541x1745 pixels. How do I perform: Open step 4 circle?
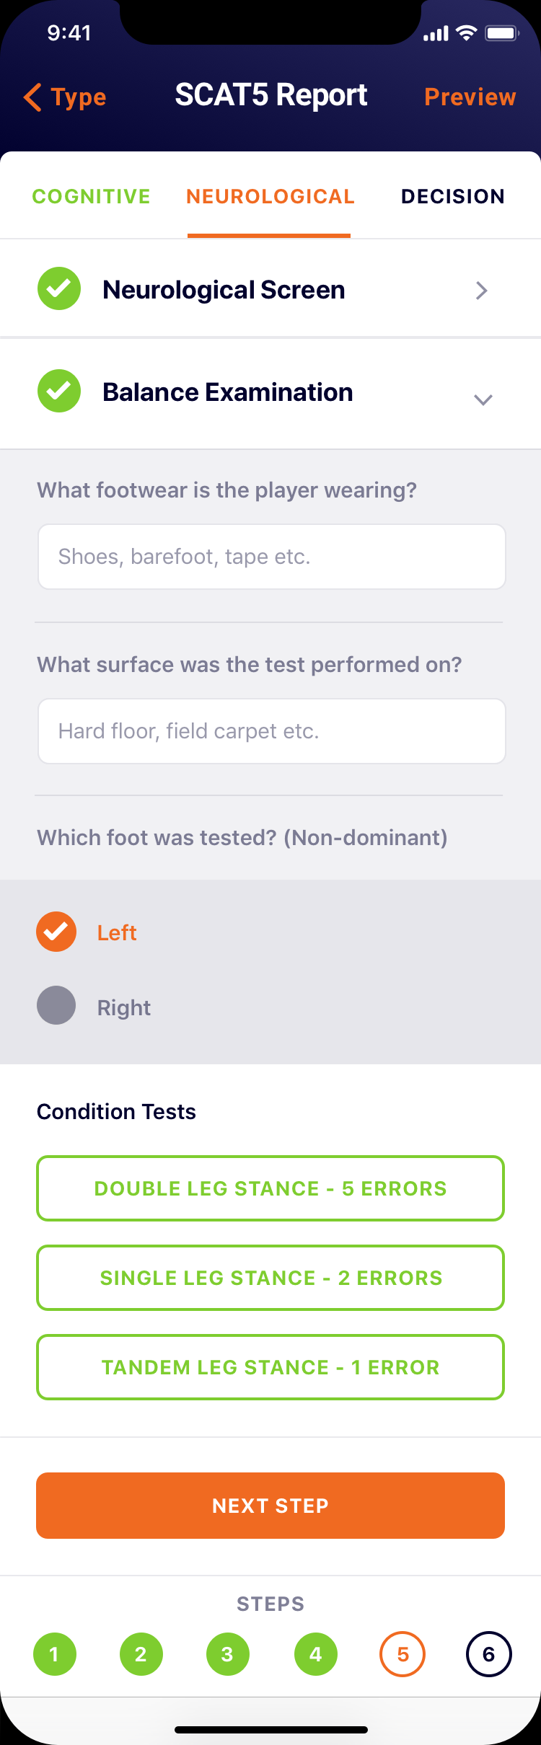pyautogui.click(x=315, y=1654)
